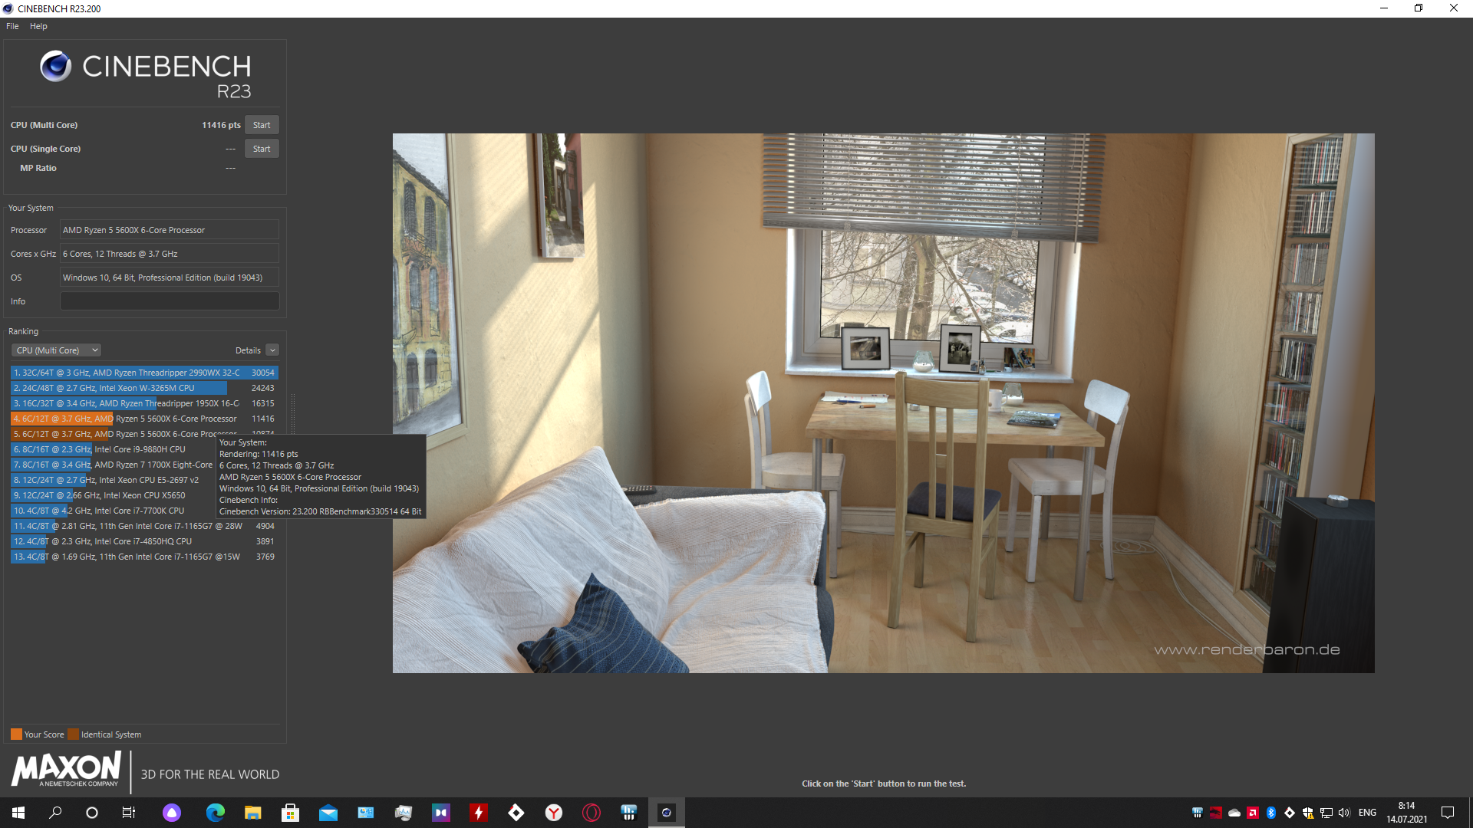The height and width of the screenshot is (828, 1473).
Task: Click the Info text field
Action: (170, 301)
